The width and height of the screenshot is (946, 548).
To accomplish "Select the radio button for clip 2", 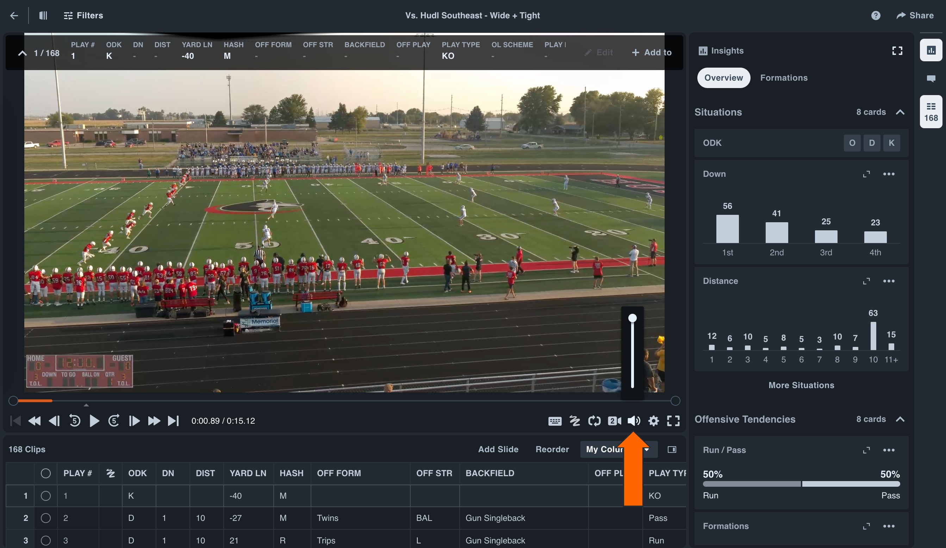I will click(46, 518).
